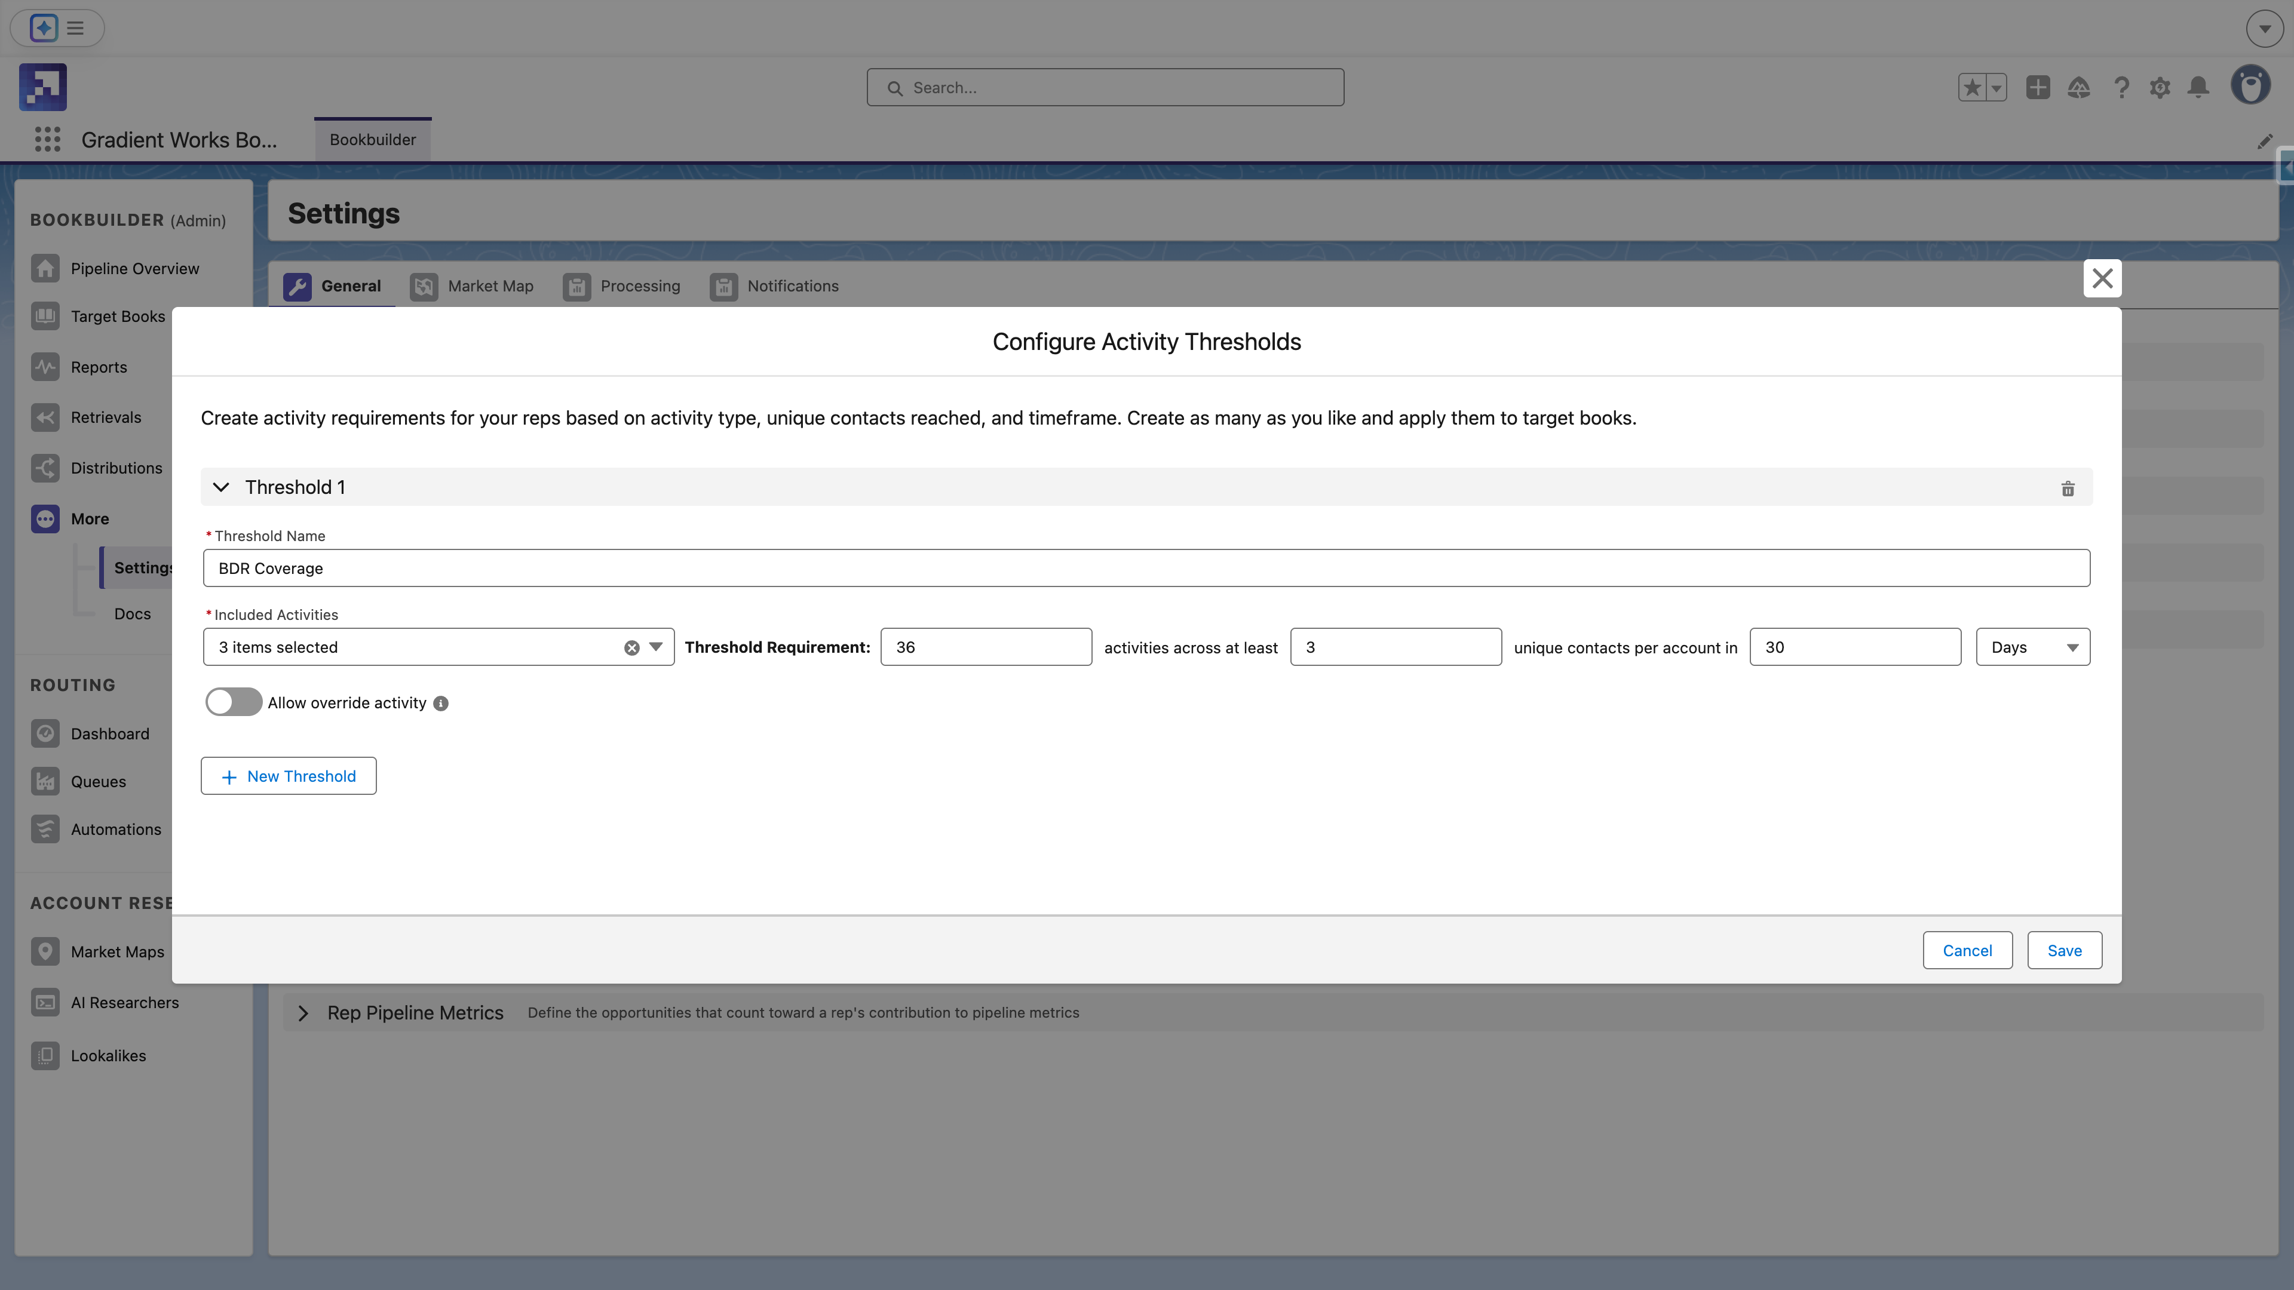Viewport: 2294px width, 1290px height.
Task: Click global create plus icon
Action: click(2038, 87)
